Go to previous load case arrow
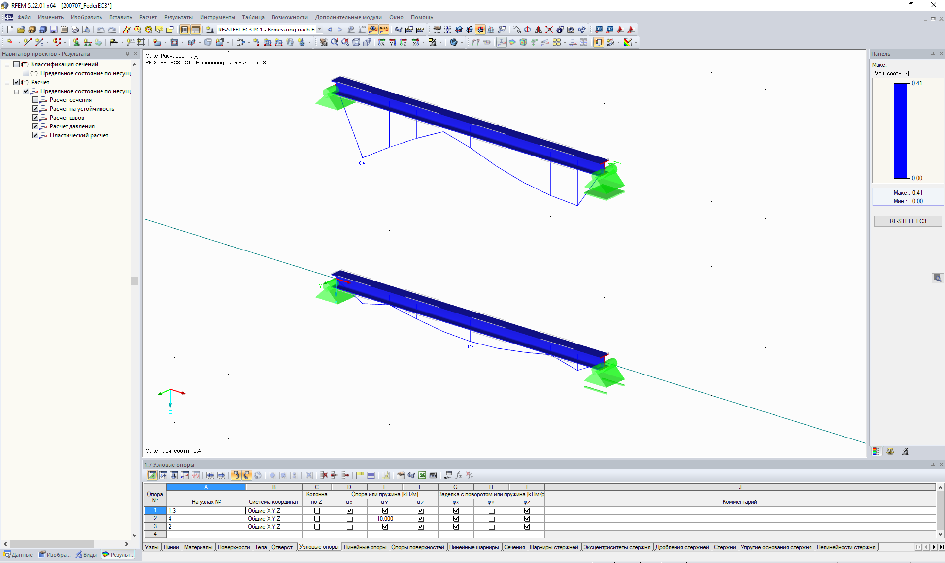This screenshot has width=945, height=563. pyautogui.click(x=330, y=30)
